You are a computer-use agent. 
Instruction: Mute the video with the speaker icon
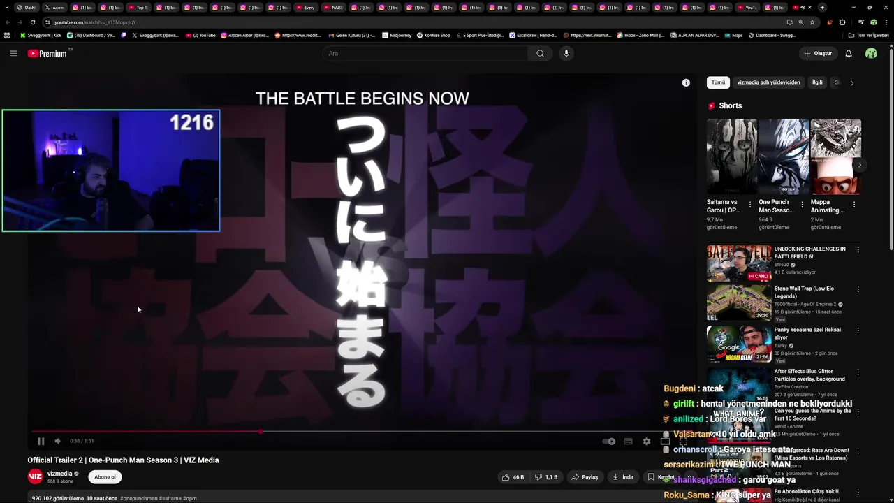coord(57,441)
